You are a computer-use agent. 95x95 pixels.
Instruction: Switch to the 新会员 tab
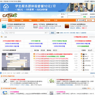pos(90,50)
